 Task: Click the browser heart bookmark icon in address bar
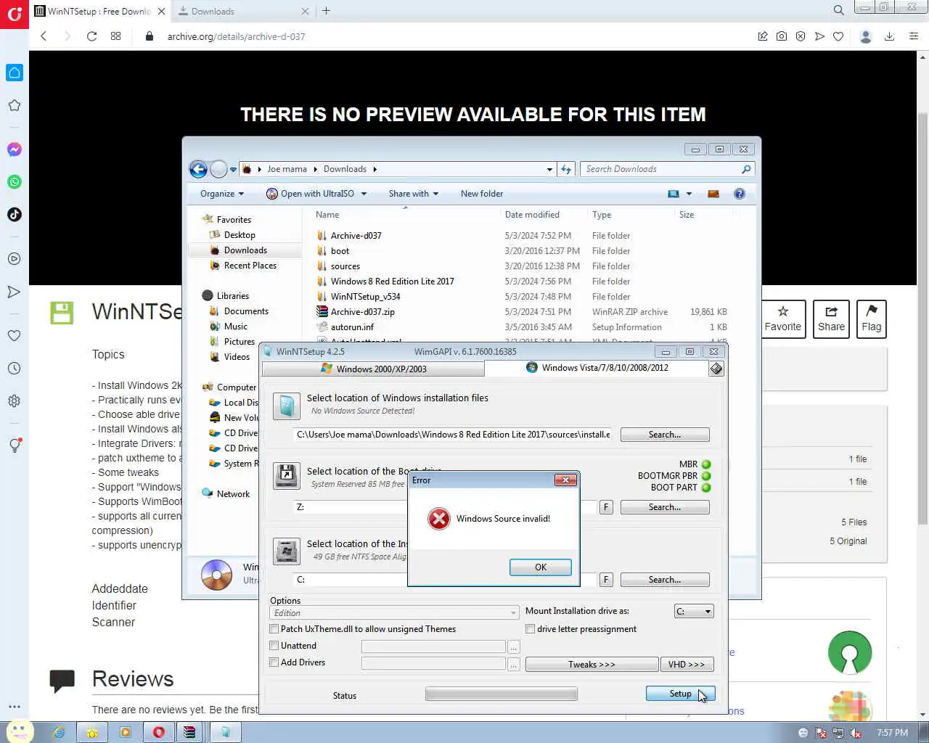click(838, 36)
